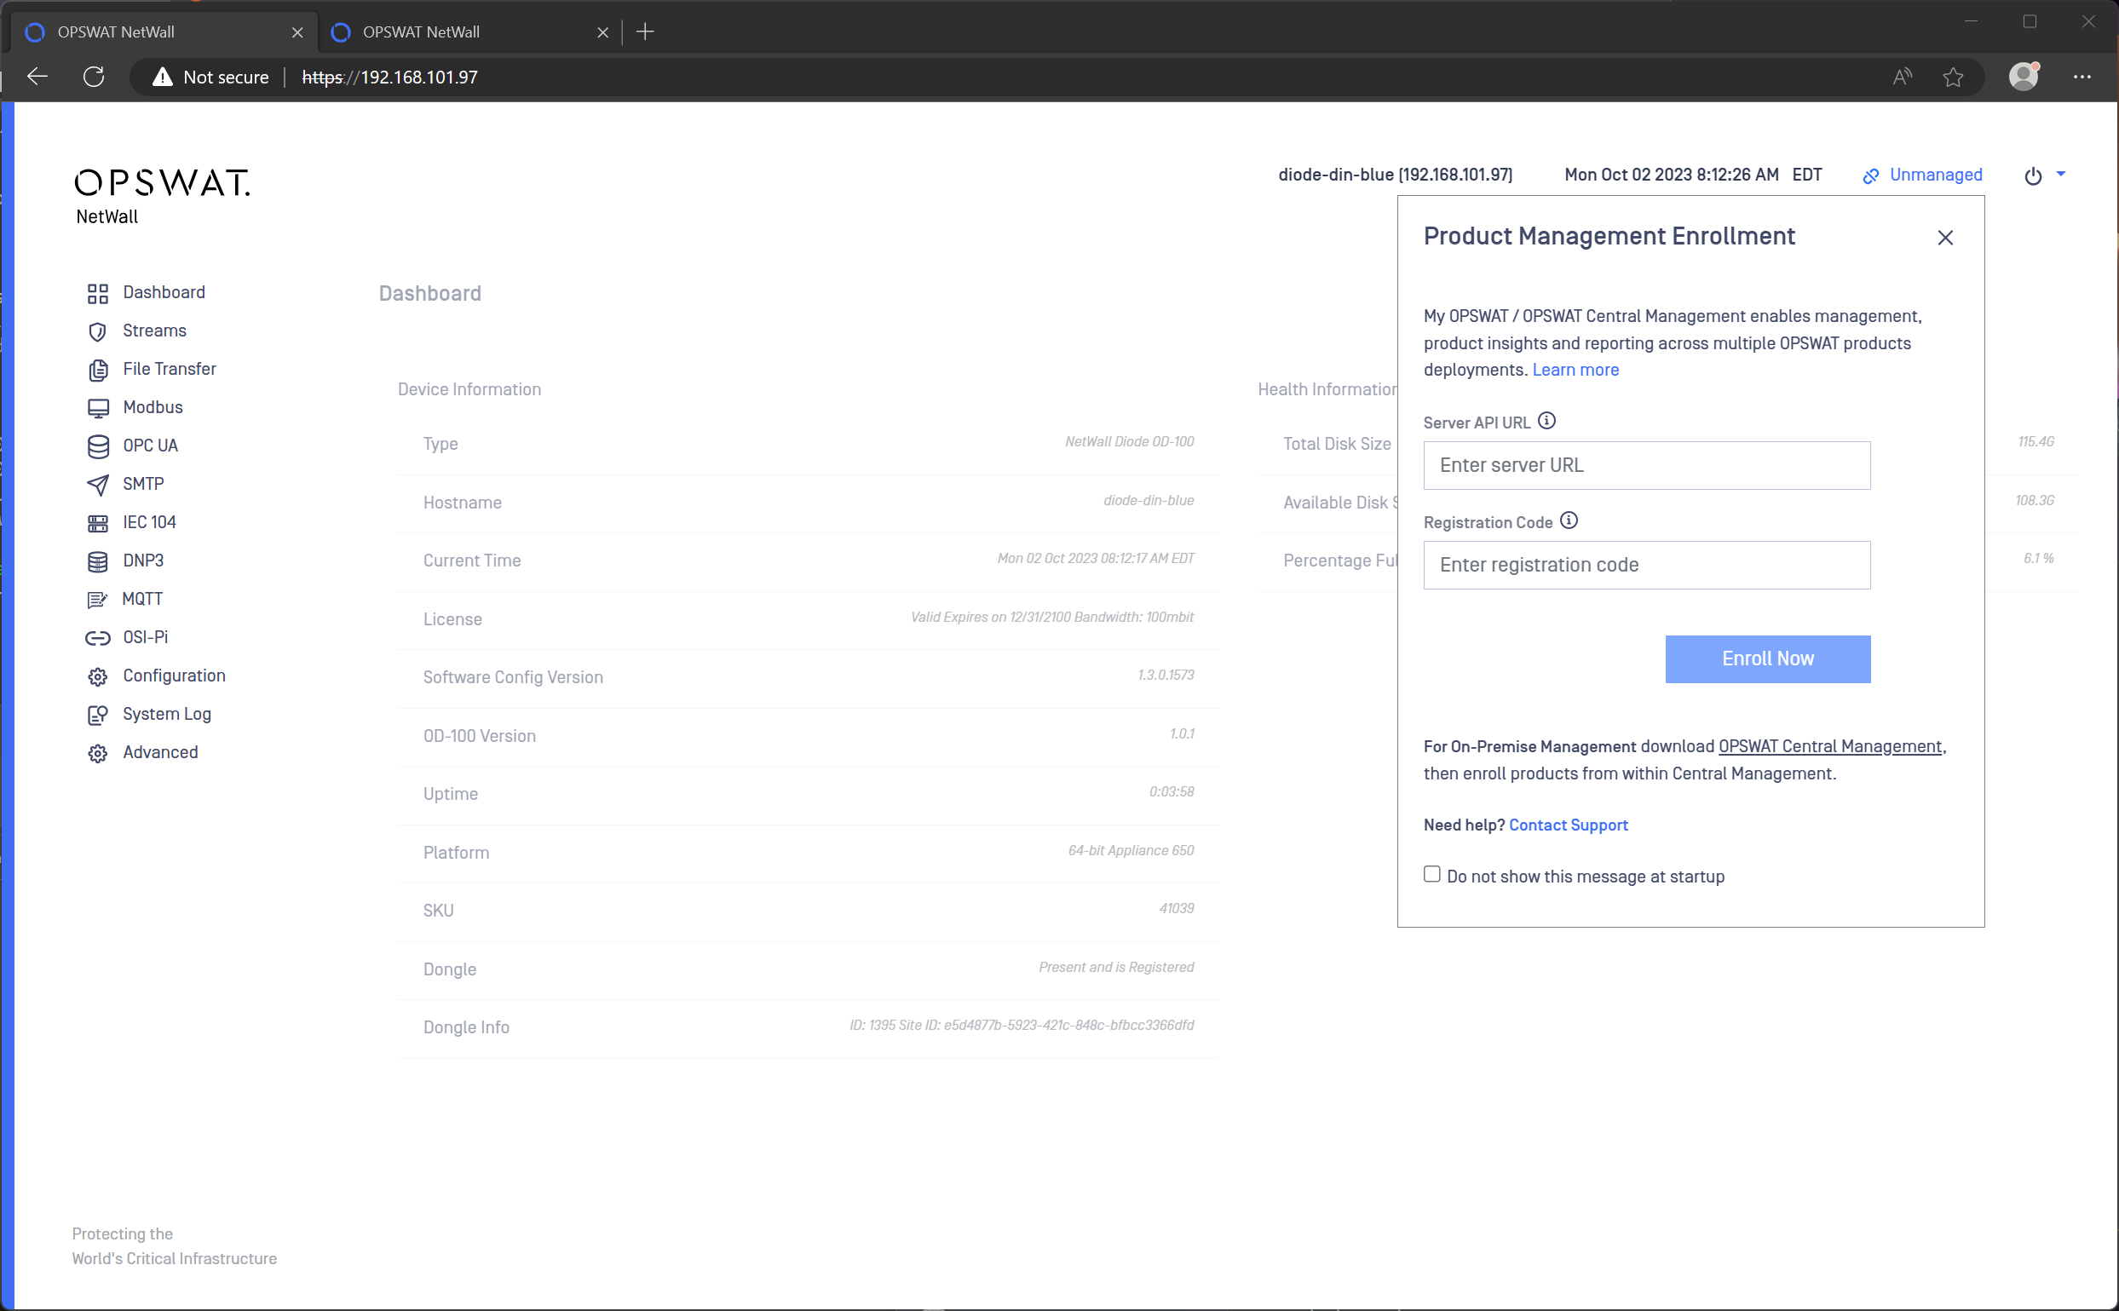Viewport: 2119px width, 1311px height.
Task: Click the Unmanaged status link
Action: [1936, 175]
